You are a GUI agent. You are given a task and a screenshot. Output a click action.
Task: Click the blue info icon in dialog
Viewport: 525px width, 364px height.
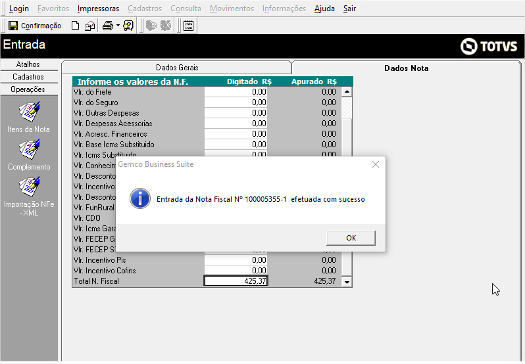(x=140, y=198)
